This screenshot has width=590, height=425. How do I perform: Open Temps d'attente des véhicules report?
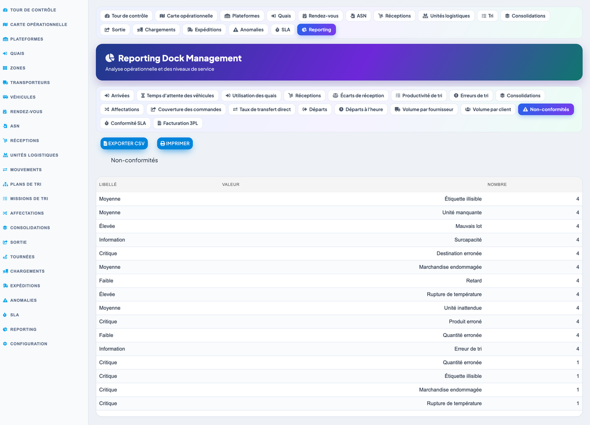tap(177, 95)
